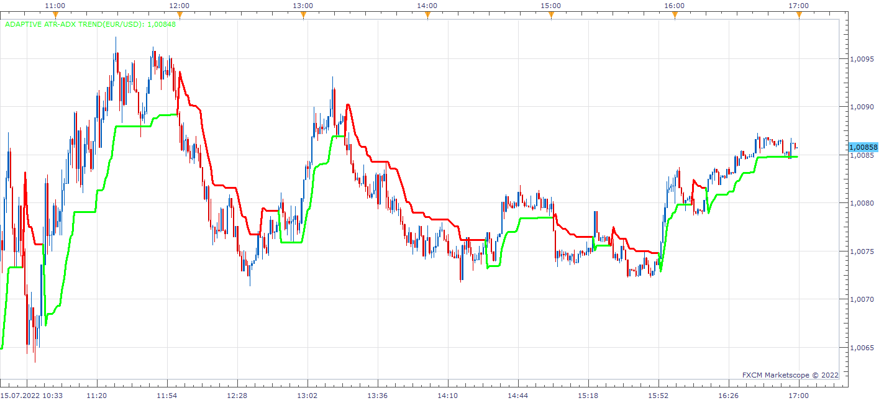This screenshot has height=403, width=884.
Task: Click the 1,0065 price axis label
Action: pyautogui.click(x=862, y=348)
